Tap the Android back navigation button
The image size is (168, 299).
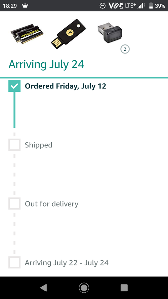point(44,288)
